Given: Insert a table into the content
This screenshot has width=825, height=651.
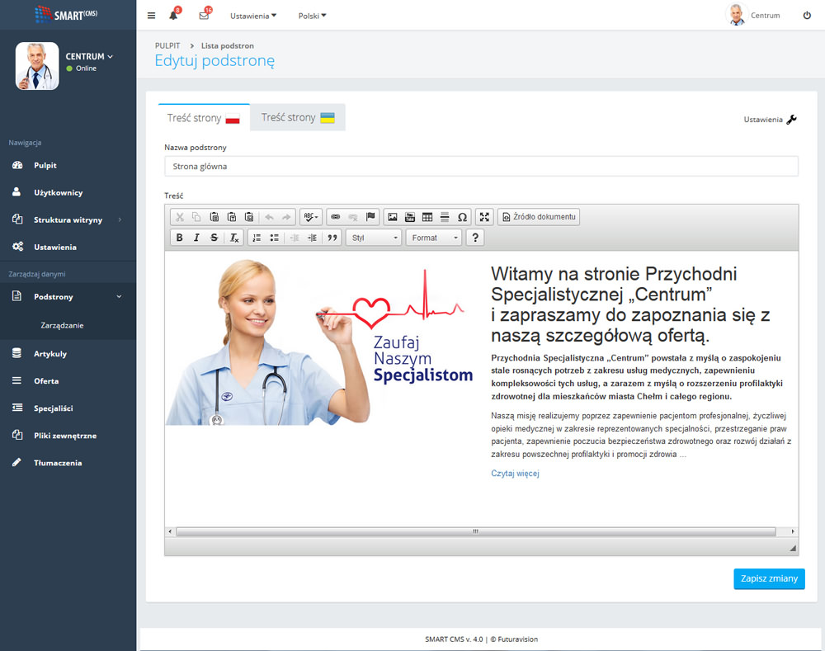Looking at the screenshot, I should 427,217.
